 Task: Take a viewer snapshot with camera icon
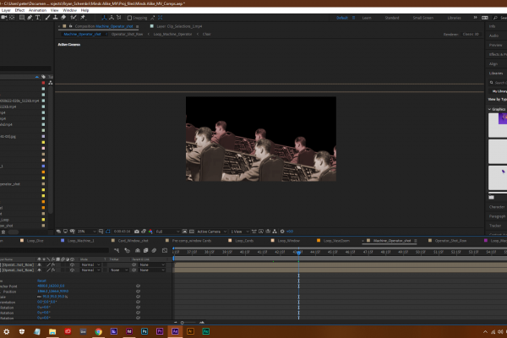(x=137, y=232)
